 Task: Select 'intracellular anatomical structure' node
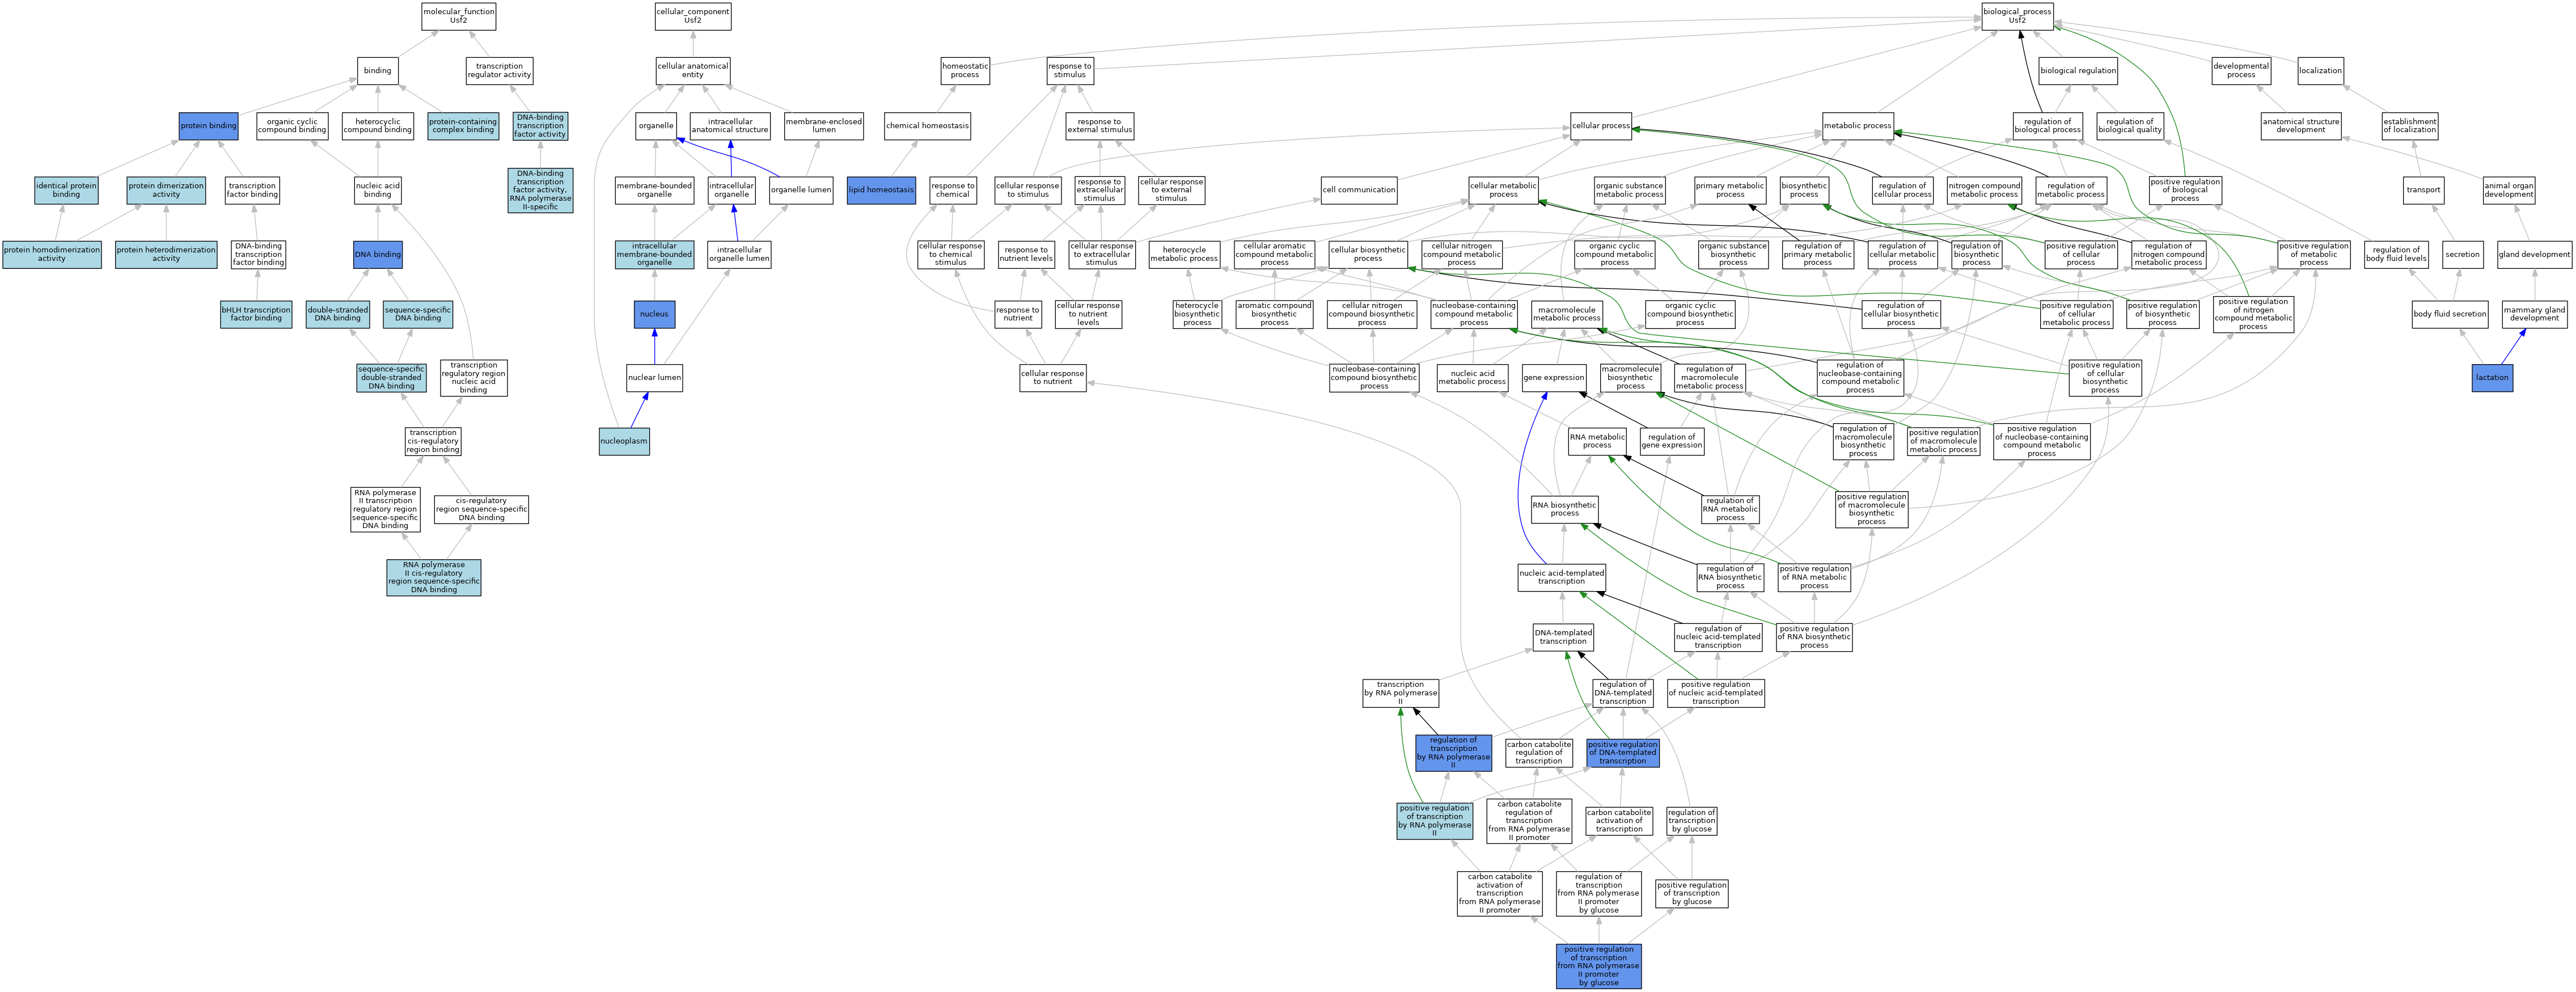coord(730,126)
